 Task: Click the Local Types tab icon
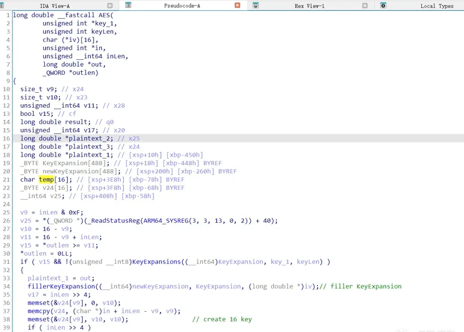[383, 5]
